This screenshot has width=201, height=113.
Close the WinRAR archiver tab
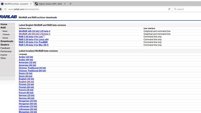(x=31, y=4)
